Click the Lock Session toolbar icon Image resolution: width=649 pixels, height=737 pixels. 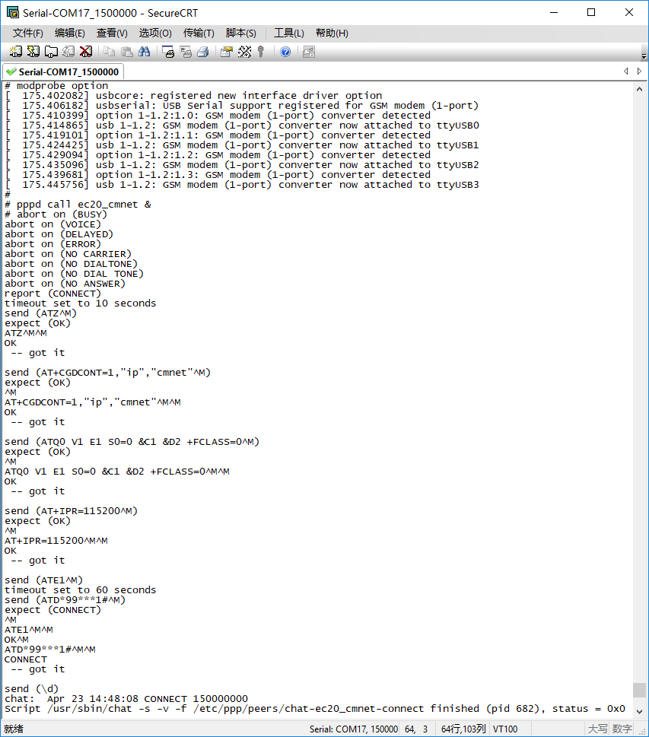pos(308,52)
